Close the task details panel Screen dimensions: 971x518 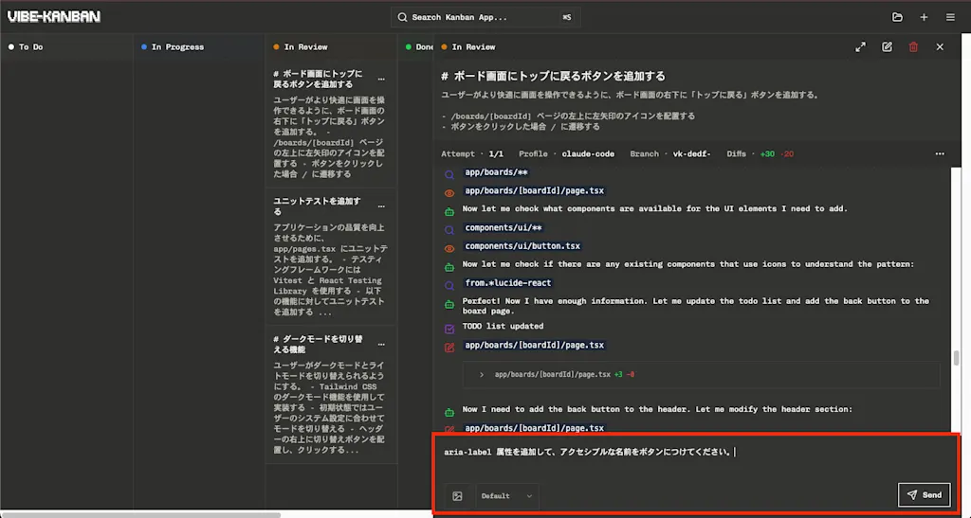pyautogui.click(x=940, y=47)
